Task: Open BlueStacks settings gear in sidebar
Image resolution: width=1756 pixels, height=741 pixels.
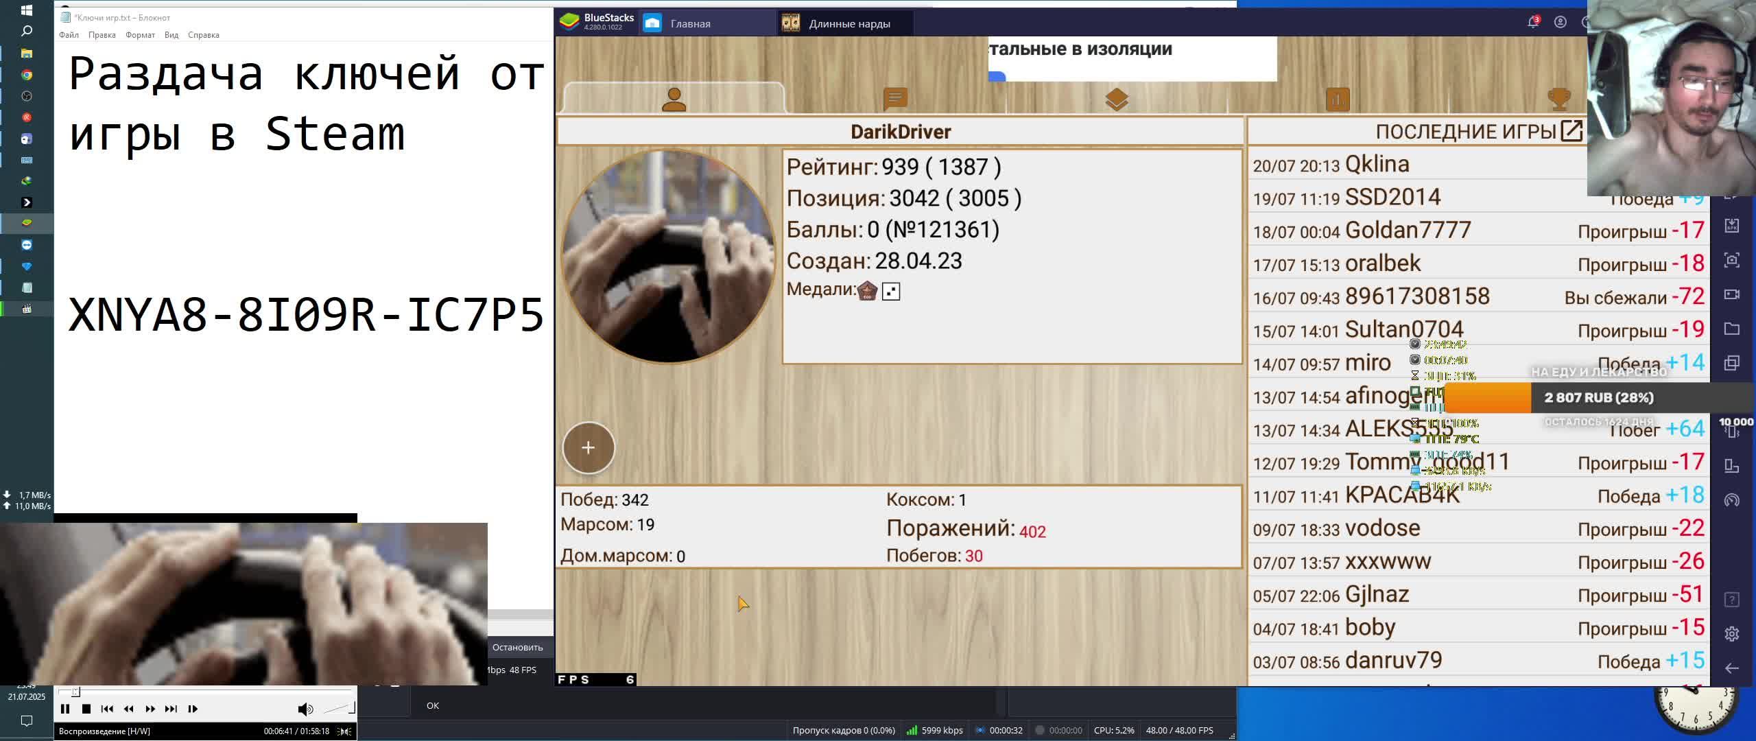Action: point(1731,634)
